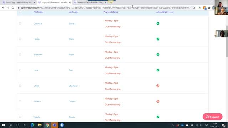Tick the checkbox for Charlotte Barrett
The height and width of the screenshot is (128, 228).
click(x=20, y=23)
